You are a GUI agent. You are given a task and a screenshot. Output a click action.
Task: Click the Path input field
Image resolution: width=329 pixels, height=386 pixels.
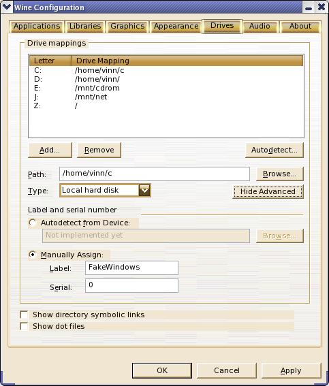coord(155,174)
